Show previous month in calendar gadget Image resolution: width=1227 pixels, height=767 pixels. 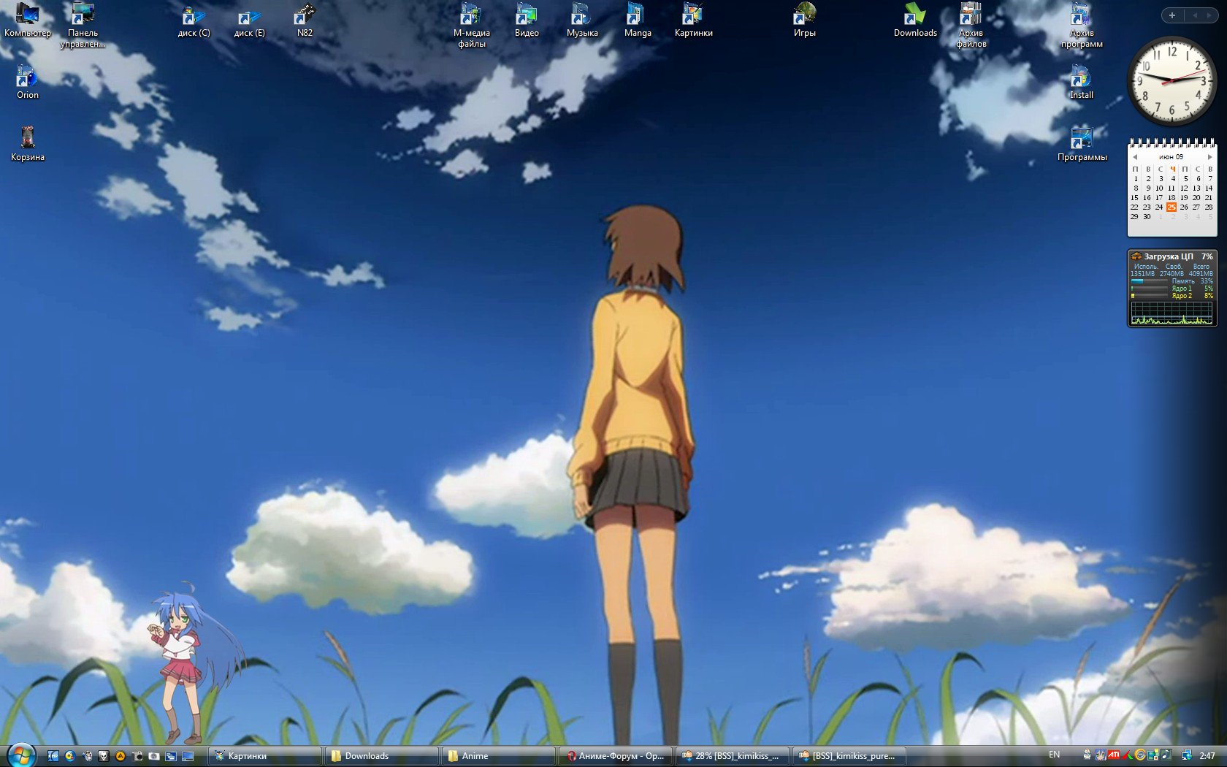(1135, 157)
